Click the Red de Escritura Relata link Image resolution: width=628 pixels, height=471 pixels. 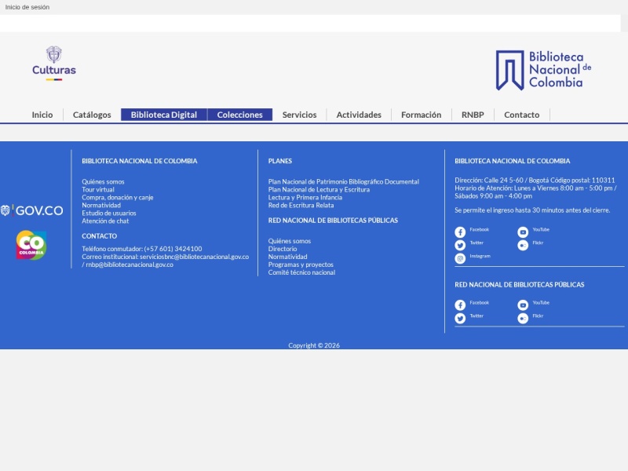[301, 205]
